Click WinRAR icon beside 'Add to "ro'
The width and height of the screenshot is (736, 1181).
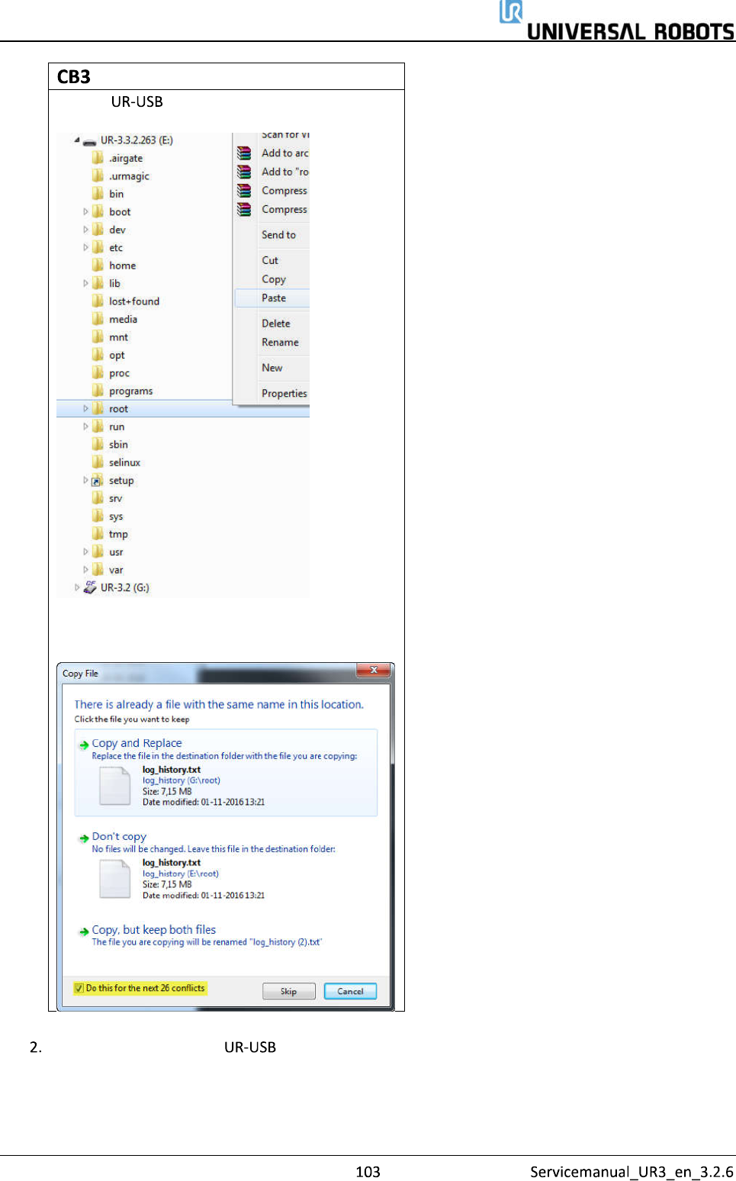coord(244,172)
